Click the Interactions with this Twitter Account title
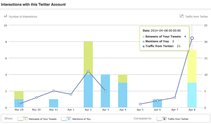The height and width of the screenshot is (124, 211). tap(33, 4)
